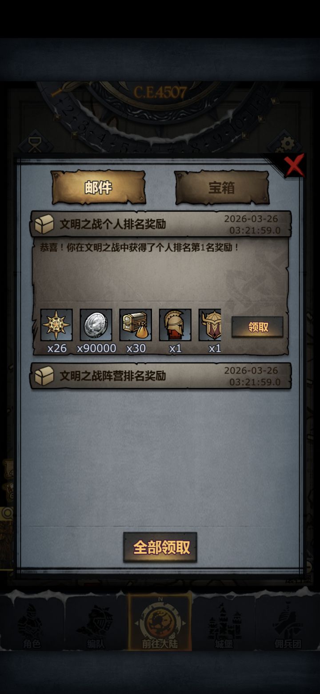Tap the golden star emblem reward icon
Screen dimensions: 320x694
pos(56,325)
